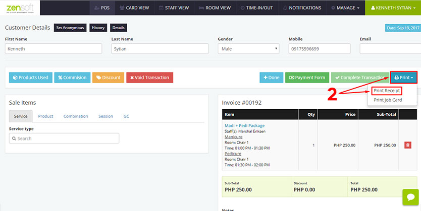View customer History
421x211 pixels.
pyautogui.click(x=98, y=28)
